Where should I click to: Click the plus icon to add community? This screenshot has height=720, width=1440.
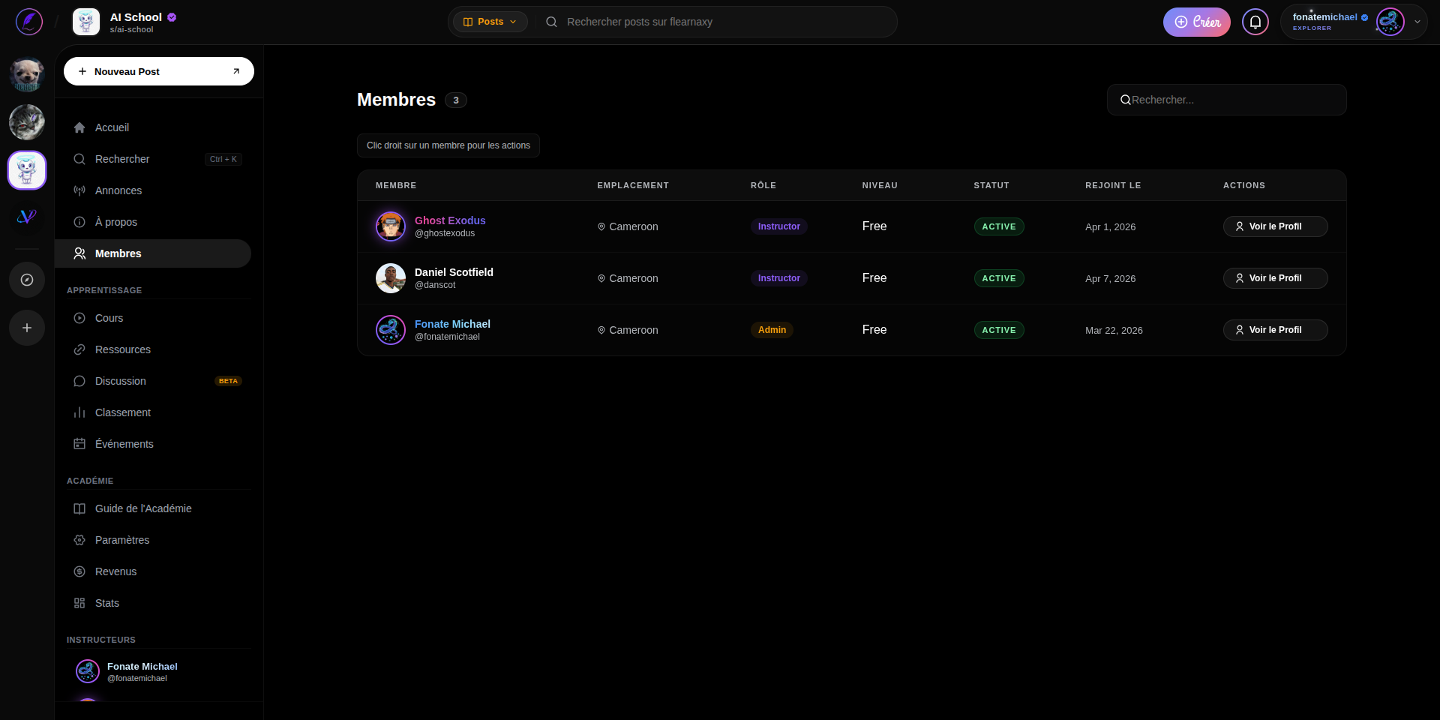[27, 328]
